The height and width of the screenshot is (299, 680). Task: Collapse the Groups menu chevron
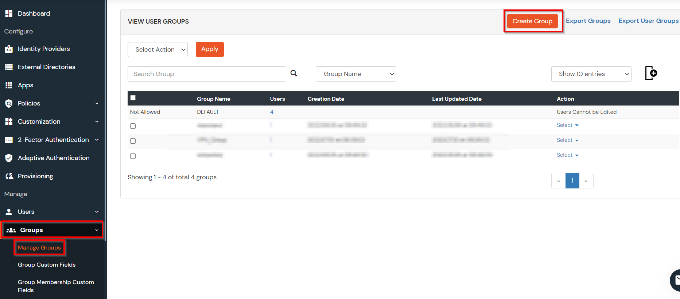97,230
